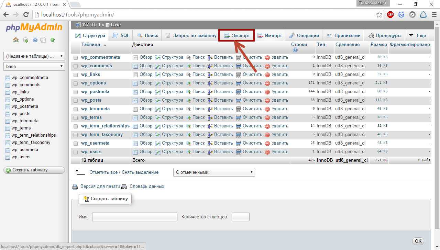Click the Пользователь 1 profile button

[x=373, y=3]
